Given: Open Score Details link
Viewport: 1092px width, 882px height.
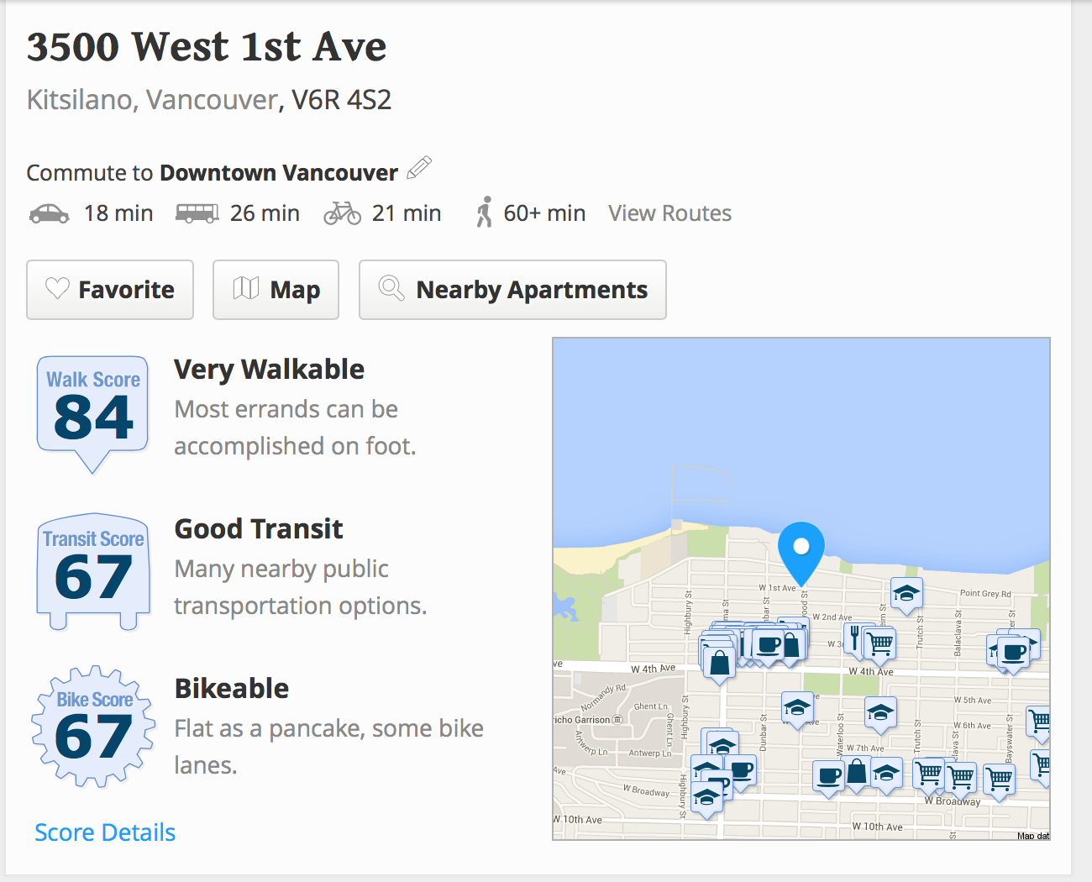Looking at the screenshot, I should point(105,832).
